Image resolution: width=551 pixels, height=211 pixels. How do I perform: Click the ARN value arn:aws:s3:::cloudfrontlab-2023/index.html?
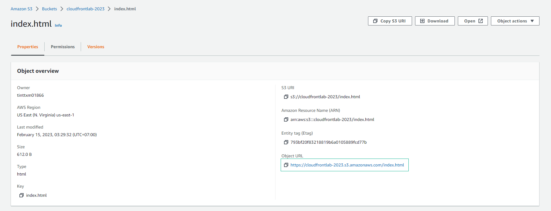point(332,119)
